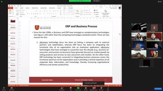Click the Fit slide to window icon
Viewport: 163px width, 91px height.
tap(120, 85)
